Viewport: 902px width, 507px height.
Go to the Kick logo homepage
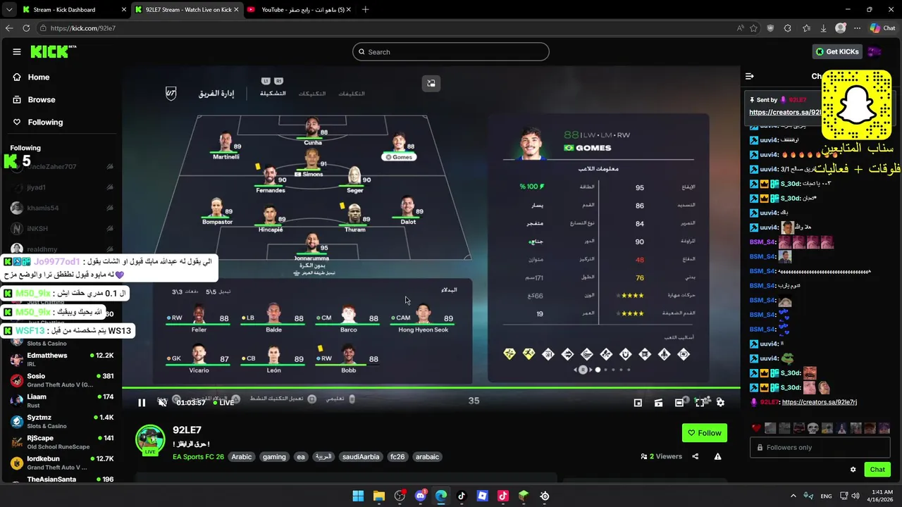[53, 51]
